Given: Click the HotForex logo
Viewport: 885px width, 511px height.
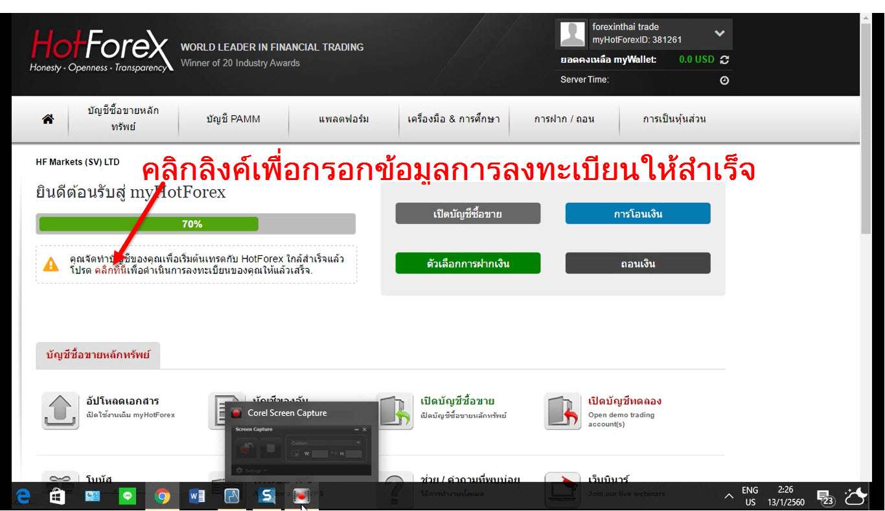Looking at the screenshot, I should coord(100,52).
